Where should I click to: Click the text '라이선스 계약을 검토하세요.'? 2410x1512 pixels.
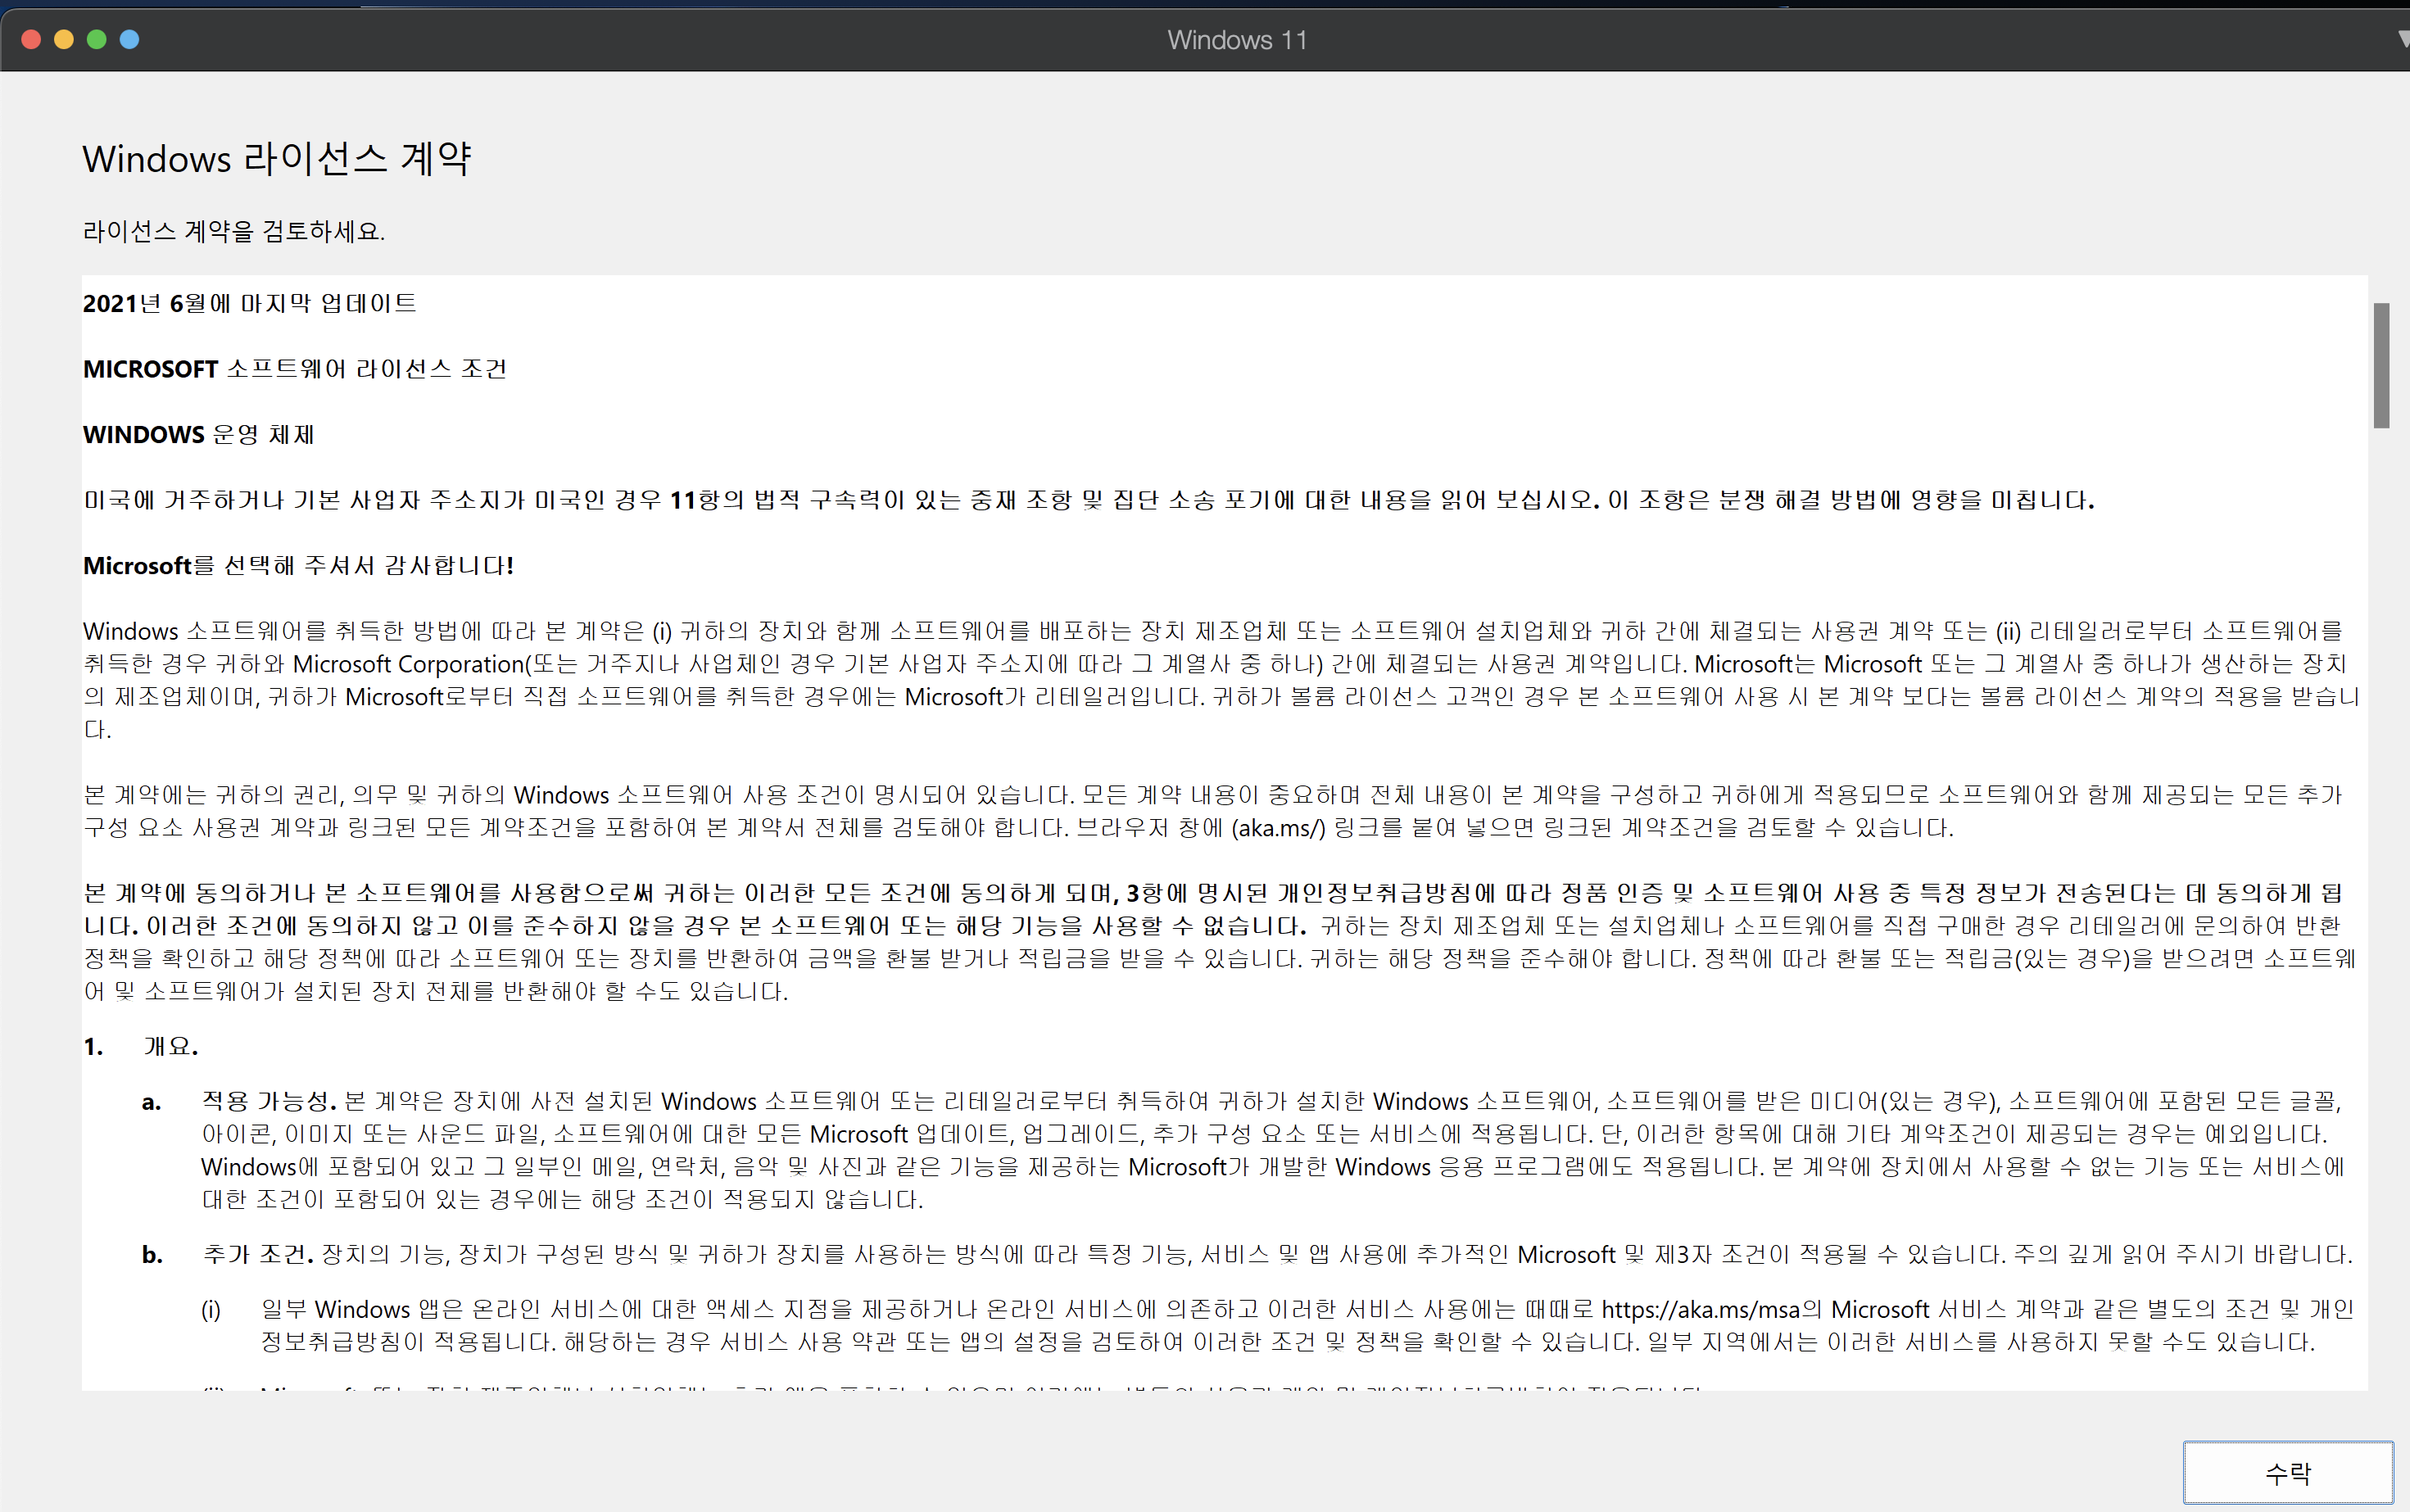point(233,231)
